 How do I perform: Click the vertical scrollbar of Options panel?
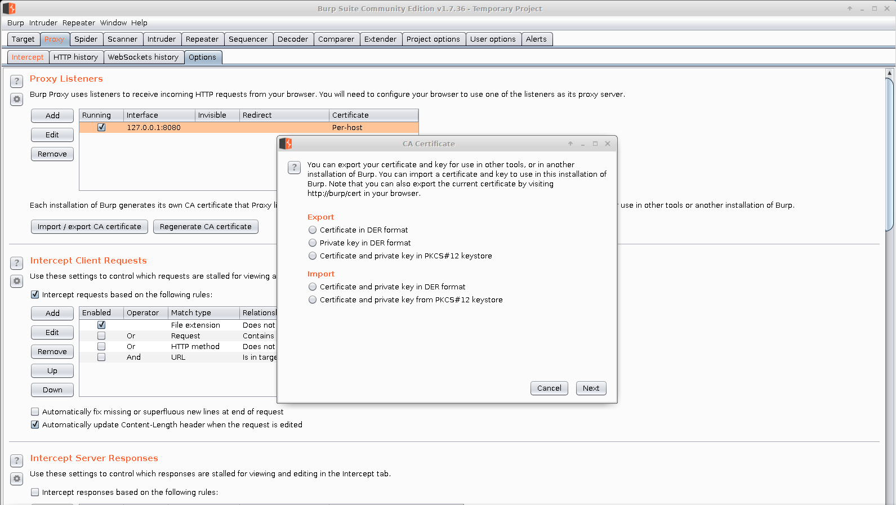[890, 154]
